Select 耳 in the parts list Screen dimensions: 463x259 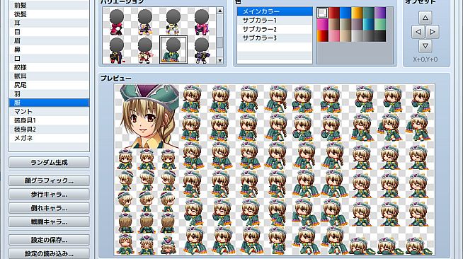49,23
